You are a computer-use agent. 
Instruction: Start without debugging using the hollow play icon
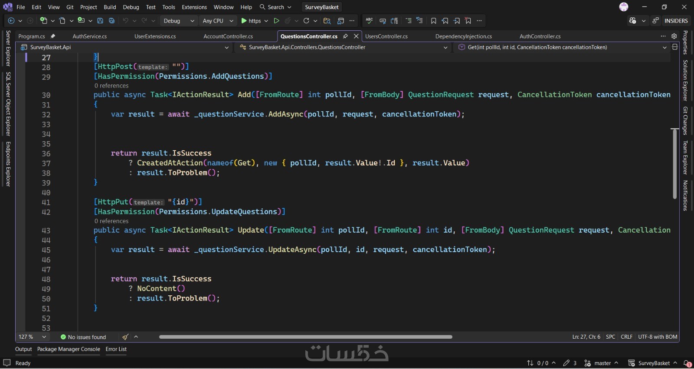coord(276,21)
